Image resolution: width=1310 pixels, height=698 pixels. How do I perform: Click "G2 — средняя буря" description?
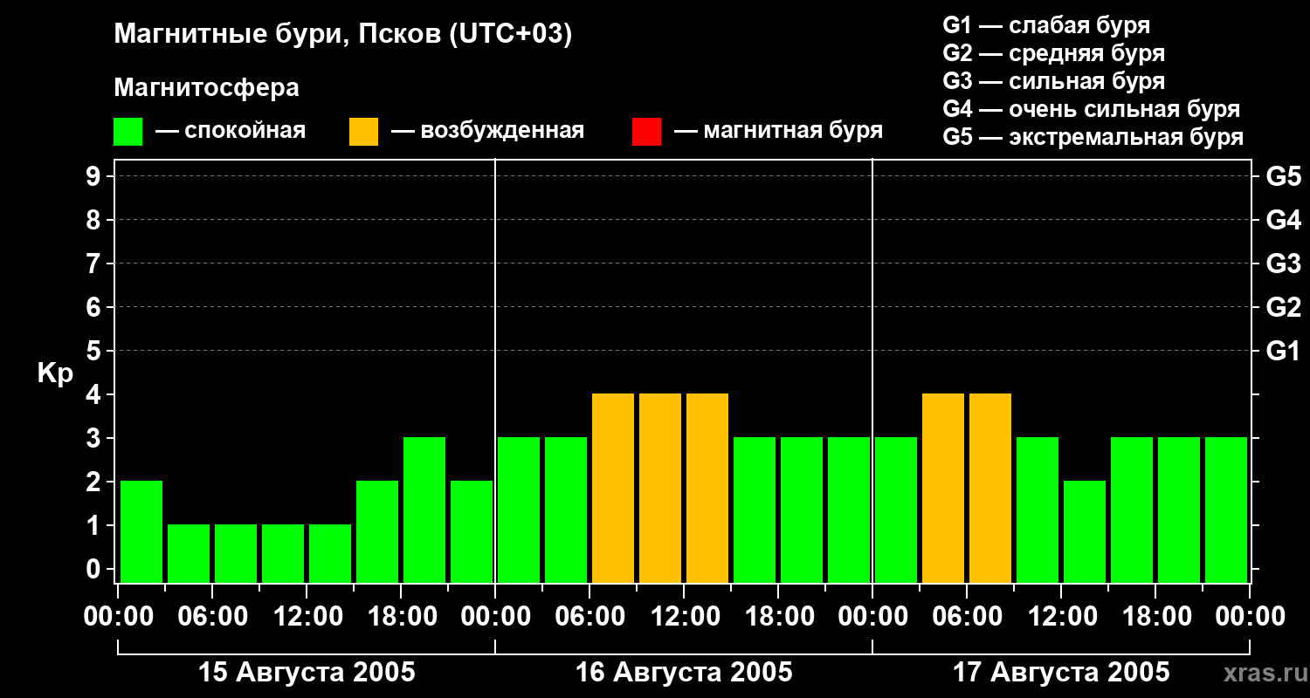click(1054, 53)
